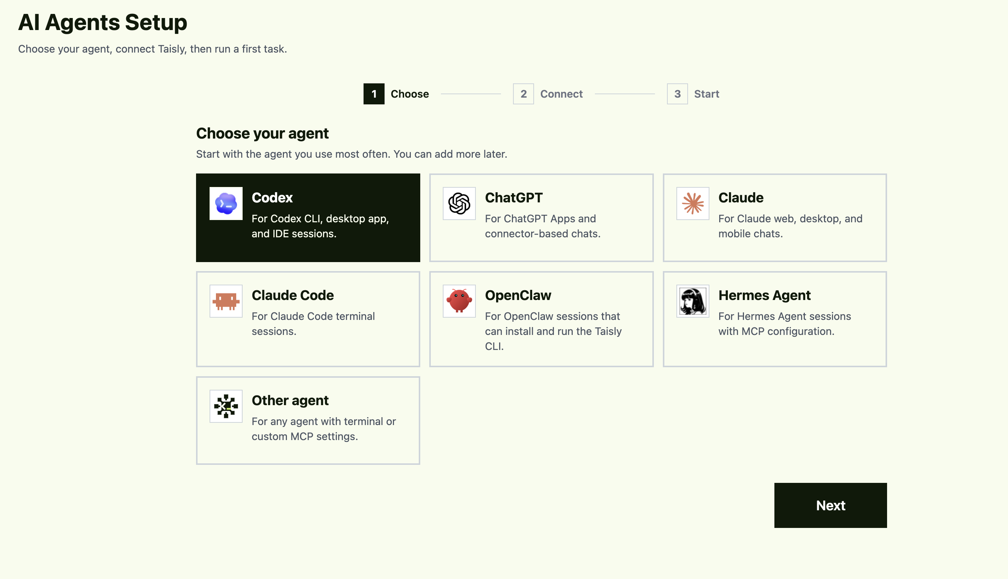Click the AI Agents Setup heading
This screenshot has width=1008, height=579.
point(103,22)
